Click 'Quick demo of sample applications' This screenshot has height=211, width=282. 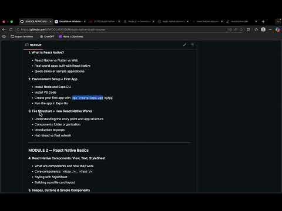pyautogui.click(x=59, y=72)
